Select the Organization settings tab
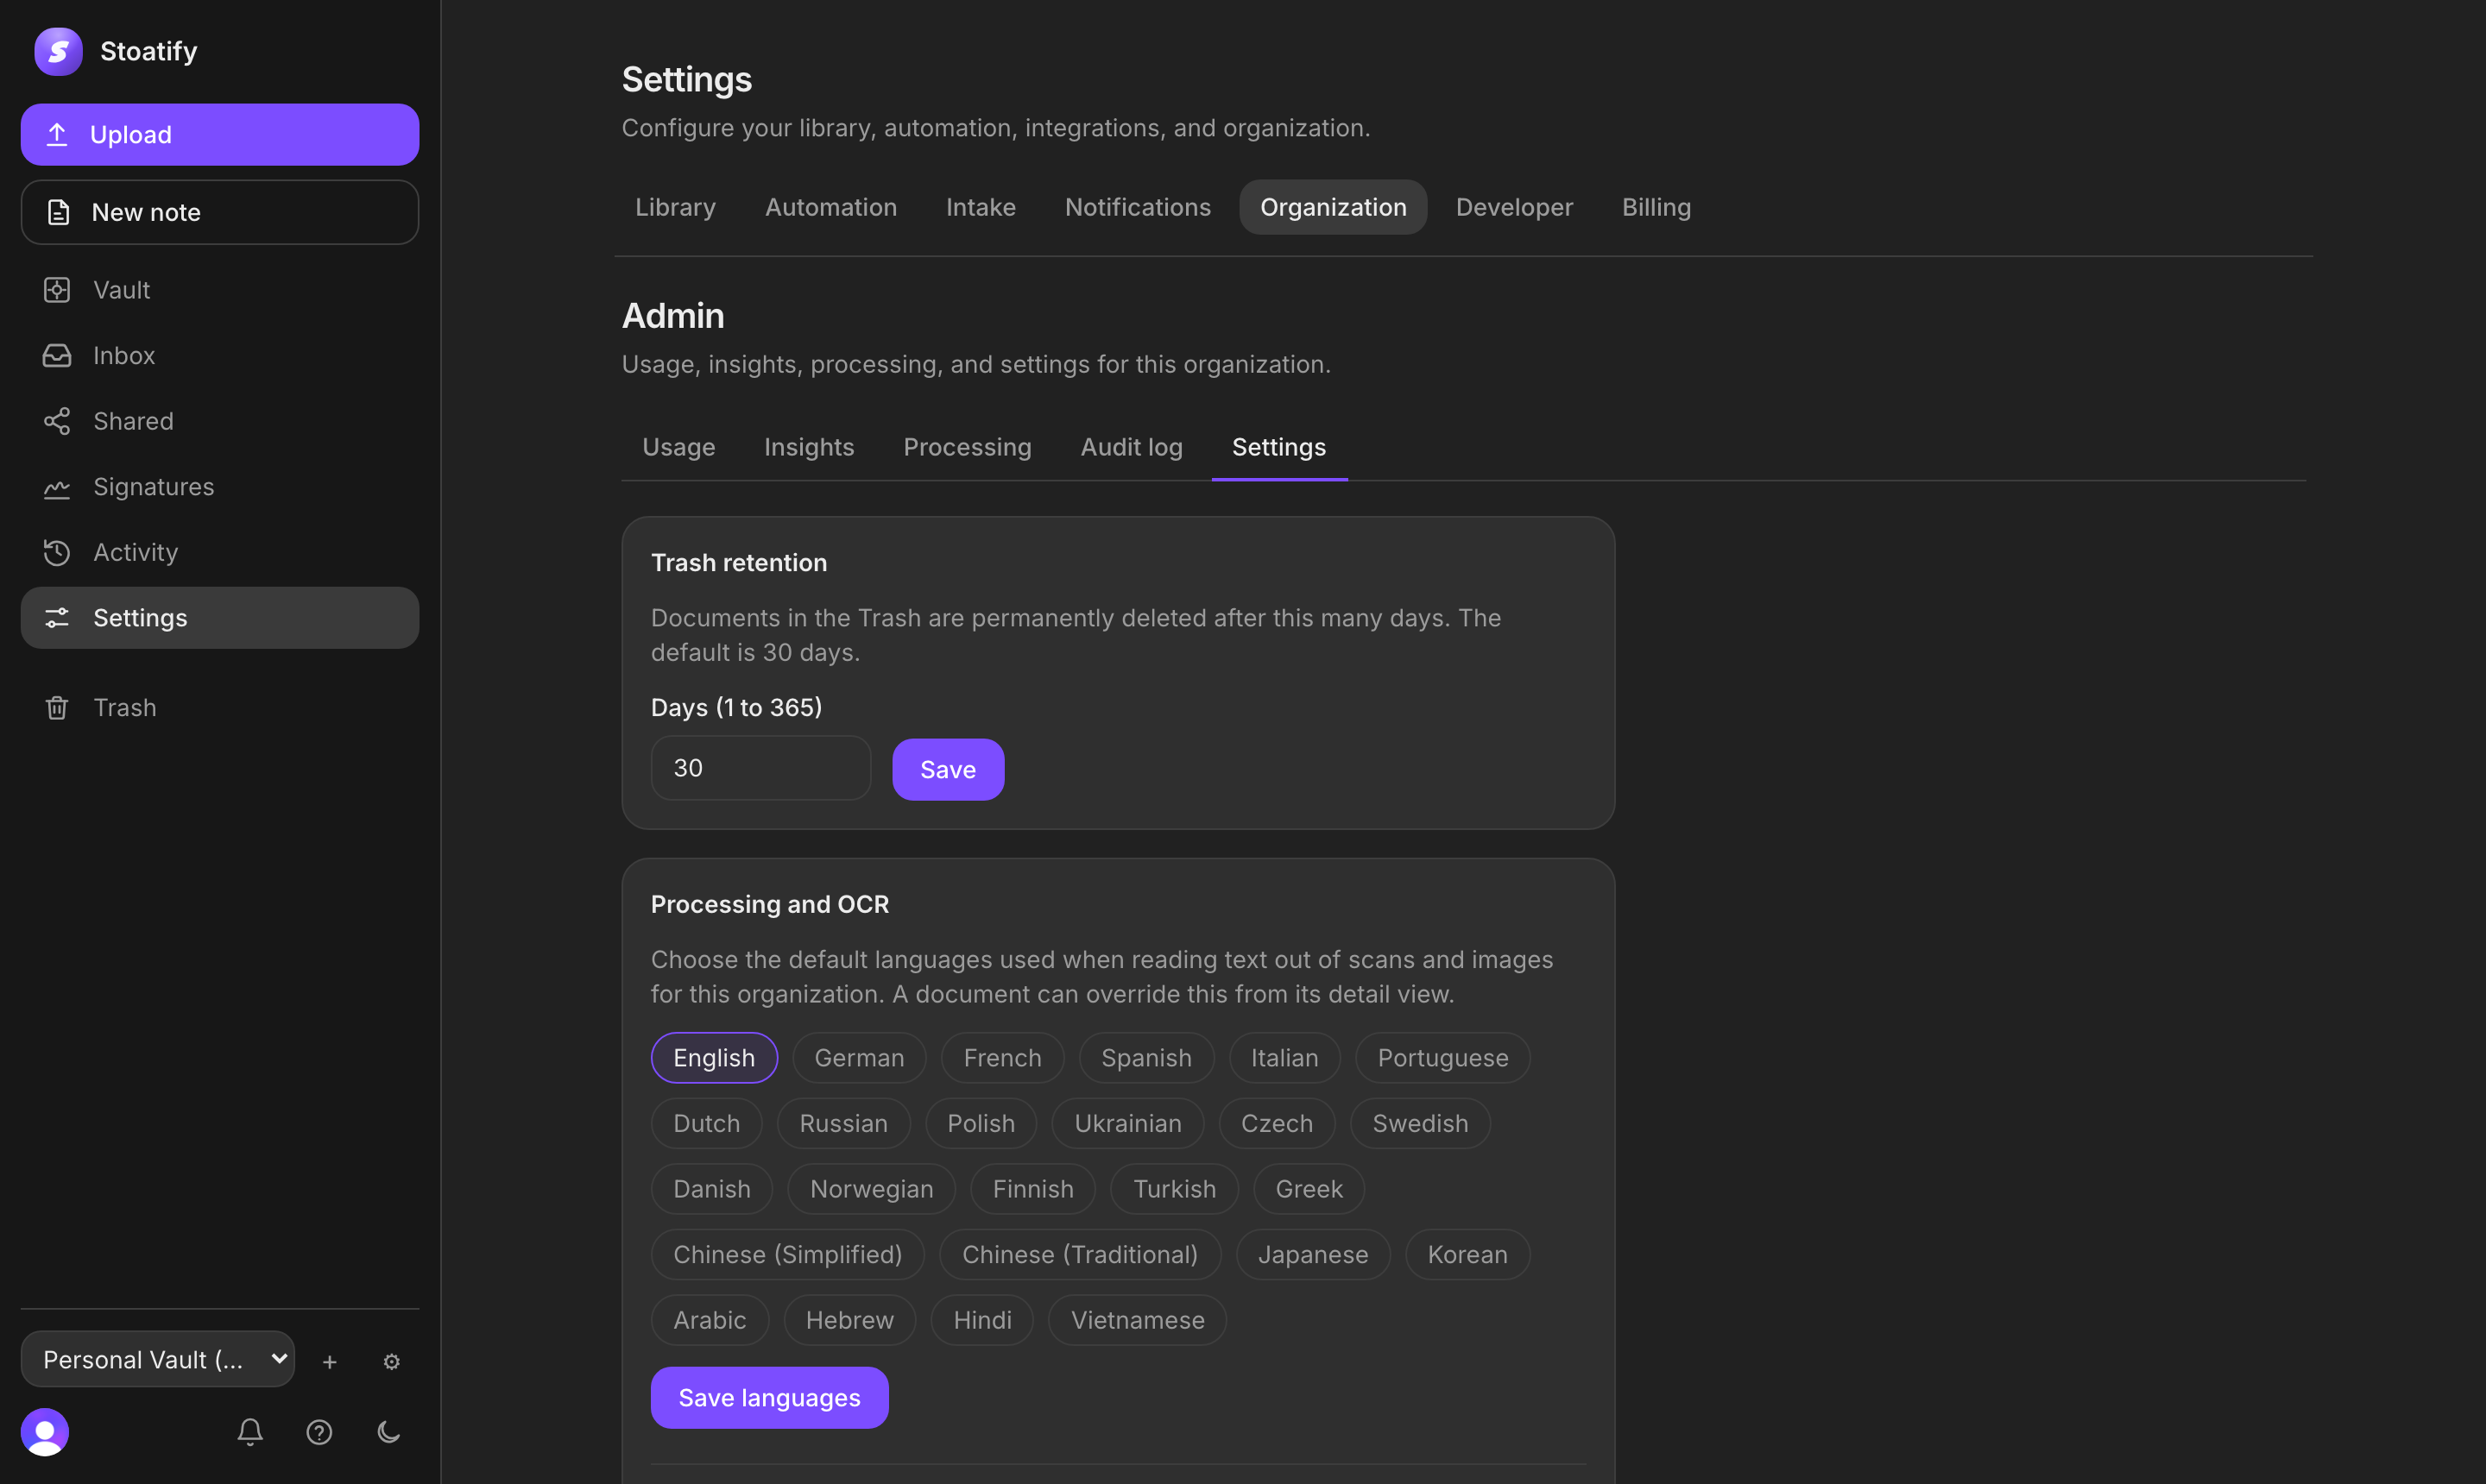Viewport: 2486px width, 1484px height. (1333, 207)
